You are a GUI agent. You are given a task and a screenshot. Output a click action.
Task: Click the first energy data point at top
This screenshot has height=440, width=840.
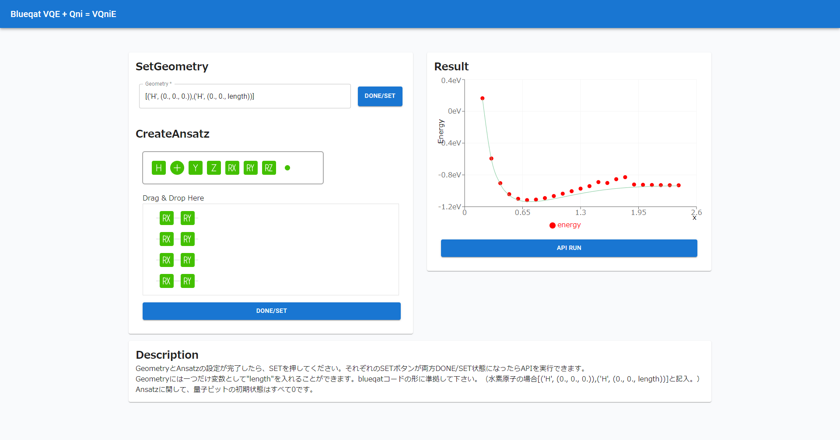(x=483, y=98)
